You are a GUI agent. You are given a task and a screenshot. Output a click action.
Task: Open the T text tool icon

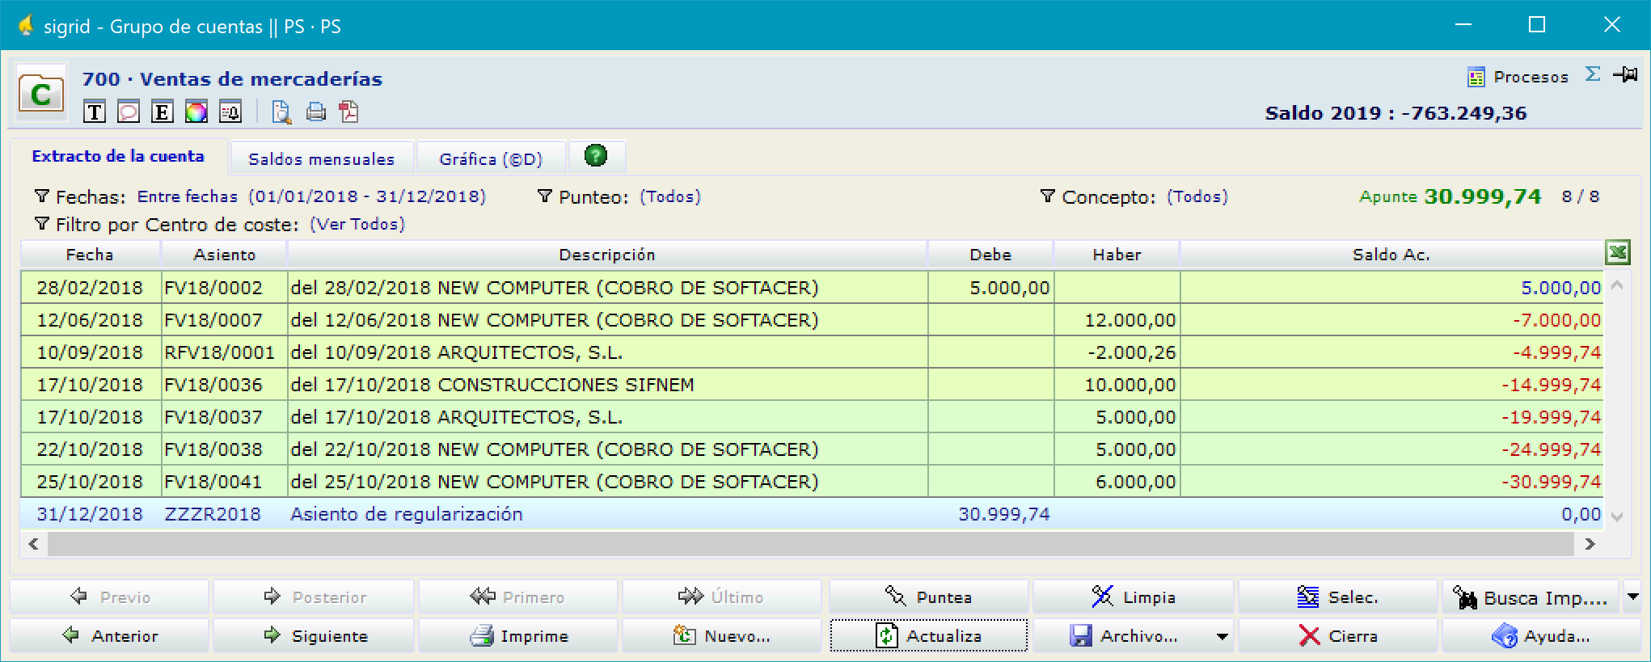[x=95, y=112]
